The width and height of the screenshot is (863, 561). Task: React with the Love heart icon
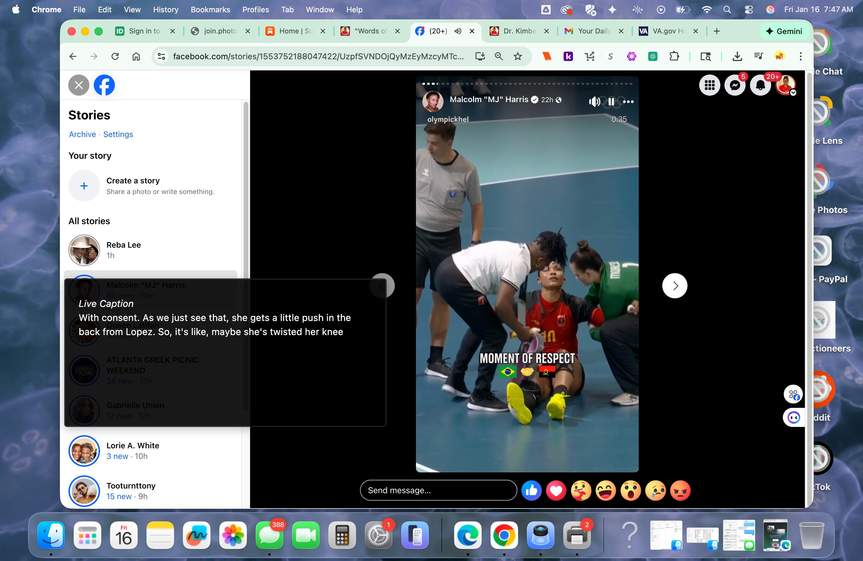pyautogui.click(x=556, y=490)
